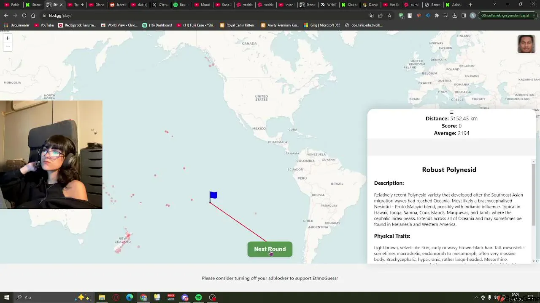This screenshot has height=303, width=540.
Task: Open OBS Studio from taskbar
Action: pyautogui.click(x=212, y=298)
